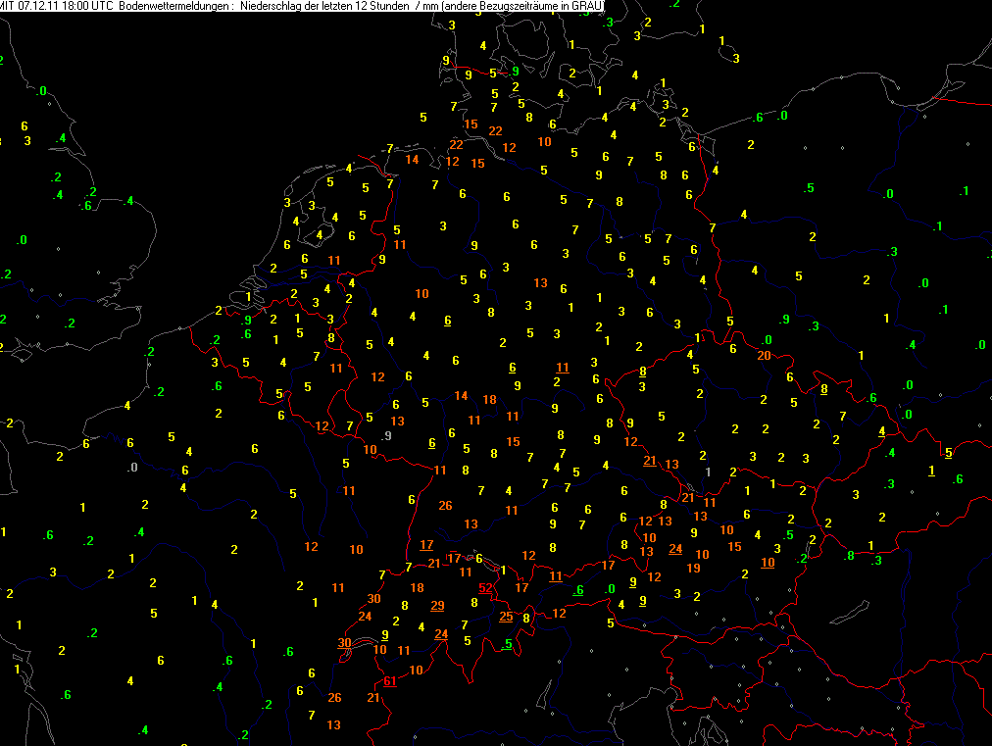Viewport: 992px width, 746px height.
Task: Select the underlined green .6 value
Action: 578,589
